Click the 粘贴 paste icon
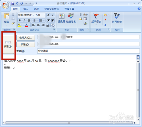 [x=7, y=16]
